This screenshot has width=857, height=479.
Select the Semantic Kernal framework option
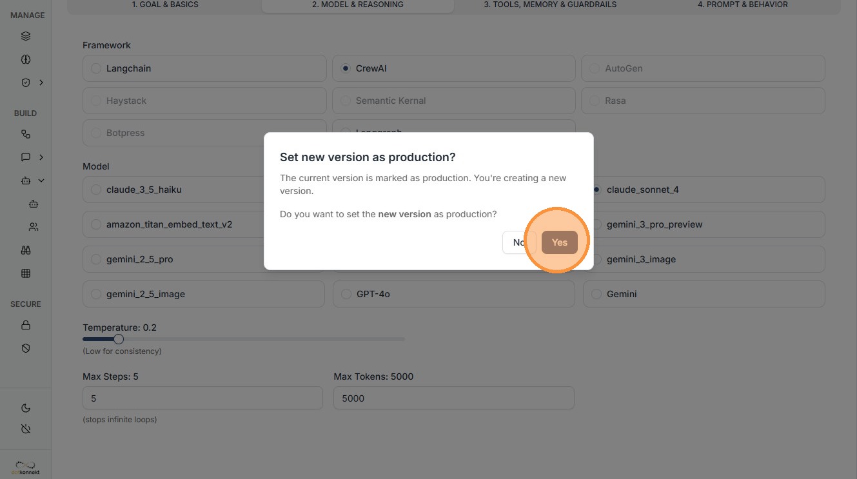454,101
